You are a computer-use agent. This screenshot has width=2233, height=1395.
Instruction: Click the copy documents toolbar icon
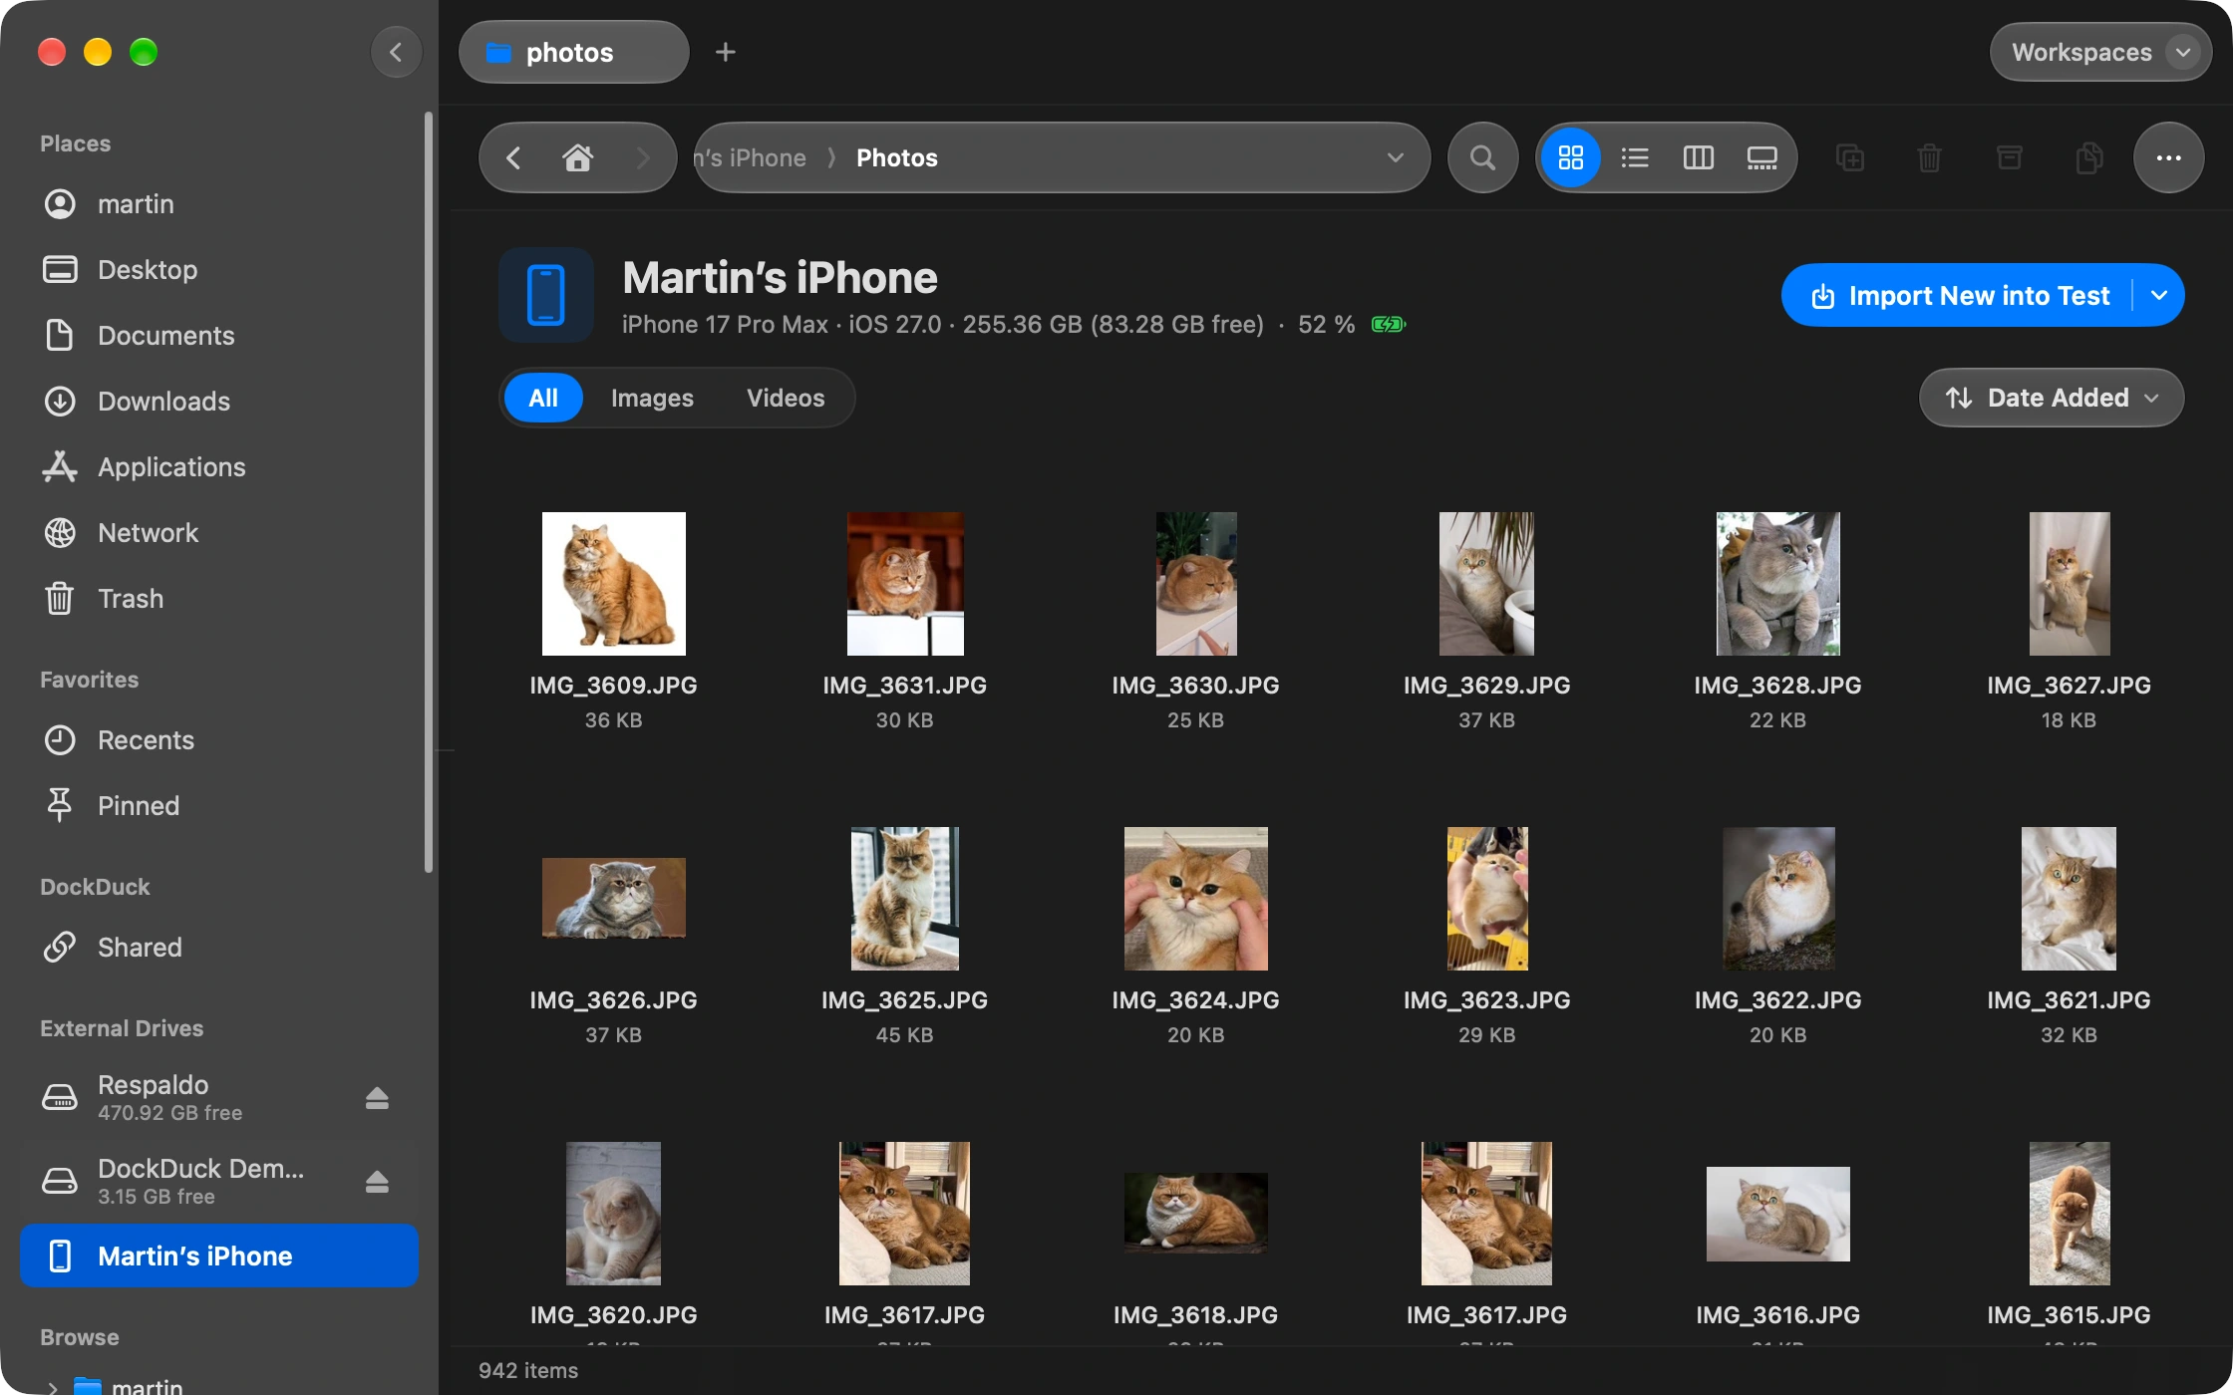[x=2088, y=157]
